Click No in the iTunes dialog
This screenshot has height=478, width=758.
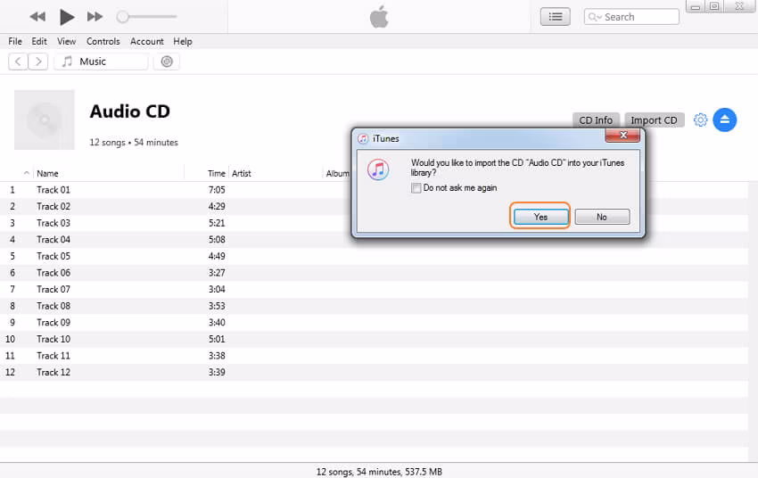click(602, 217)
